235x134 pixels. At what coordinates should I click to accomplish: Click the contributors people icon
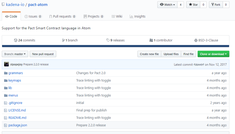click(151, 40)
